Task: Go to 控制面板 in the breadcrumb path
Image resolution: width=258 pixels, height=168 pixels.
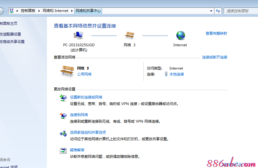Action: pos(28,11)
